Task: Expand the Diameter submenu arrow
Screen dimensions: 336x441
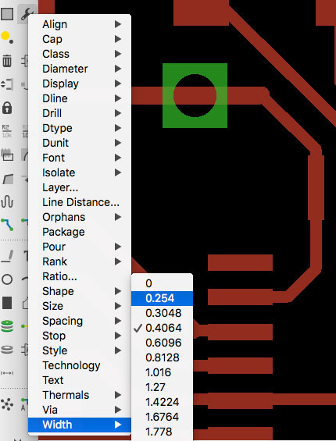Action: [118, 69]
